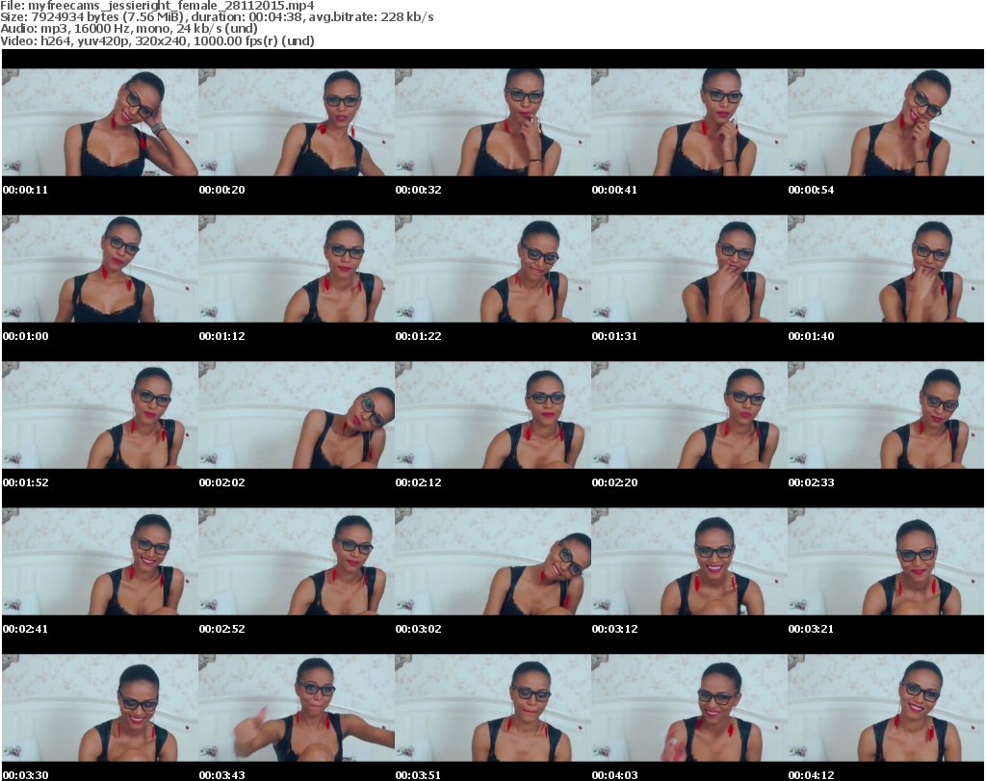The image size is (986, 781).
Task: Open the thumbnail at timestamp 00:01:31
Action: pyautogui.click(x=689, y=269)
